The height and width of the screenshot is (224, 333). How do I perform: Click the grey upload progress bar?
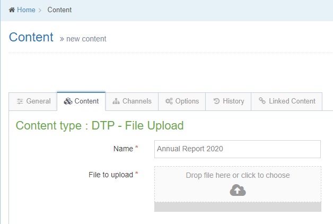[x=238, y=207]
